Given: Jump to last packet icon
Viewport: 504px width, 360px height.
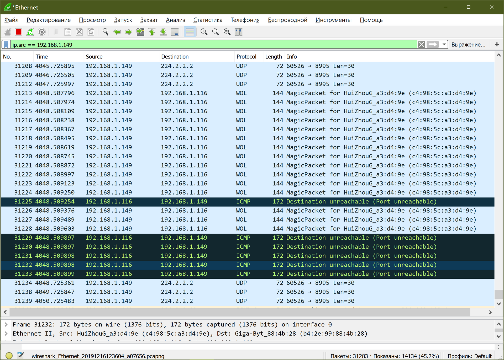Looking at the screenshot, I should [x=163, y=32].
